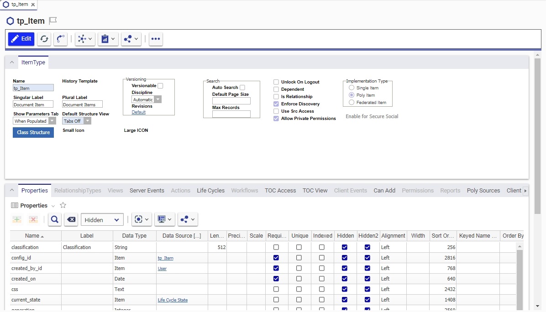546x312 pixels.
Task: Open the structure network icon in the toolbar
Action: pyautogui.click(x=85, y=39)
